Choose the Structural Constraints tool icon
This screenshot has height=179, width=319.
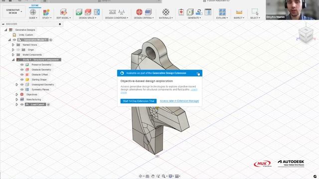(x=112, y=12)
